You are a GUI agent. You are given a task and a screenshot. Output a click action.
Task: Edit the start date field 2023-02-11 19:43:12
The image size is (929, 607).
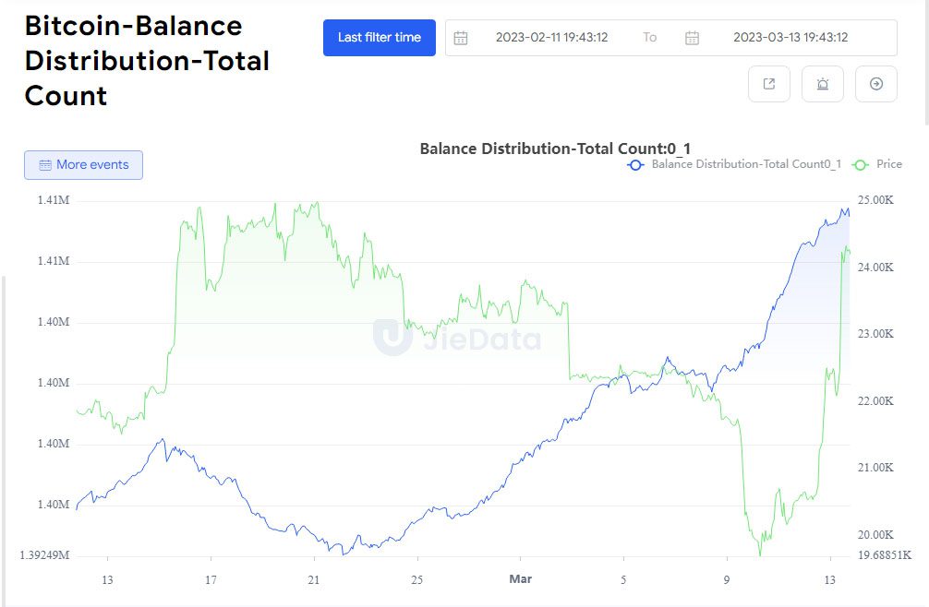[551, 37]
